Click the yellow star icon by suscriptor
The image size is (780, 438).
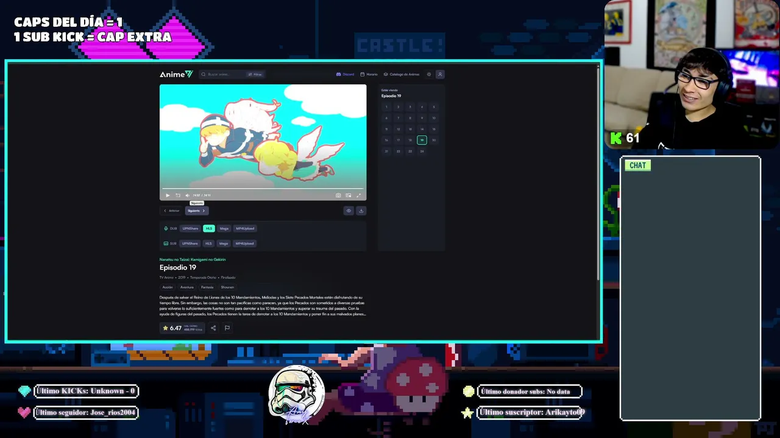(467, 413)
